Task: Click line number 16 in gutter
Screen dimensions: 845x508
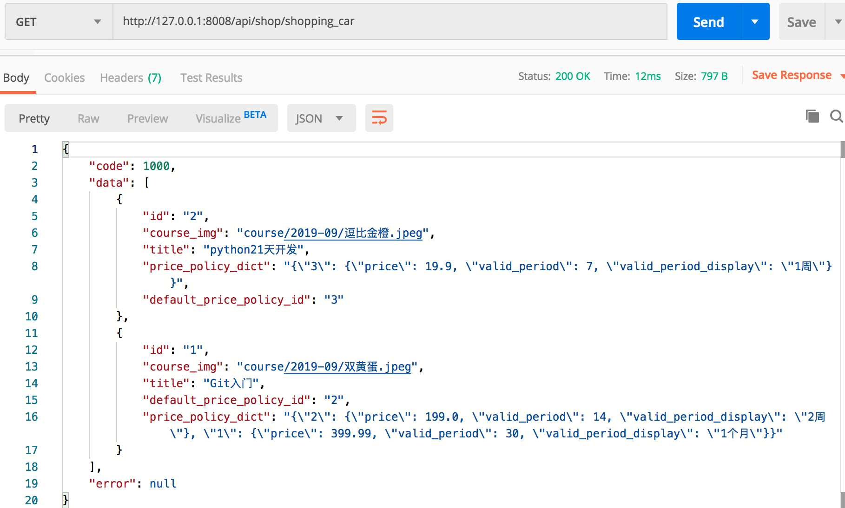Action: pyautogui.click(x=32, y=417)
